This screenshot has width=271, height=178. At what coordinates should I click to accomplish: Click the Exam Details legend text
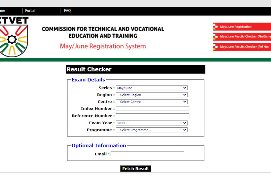(x=88, y=80)
